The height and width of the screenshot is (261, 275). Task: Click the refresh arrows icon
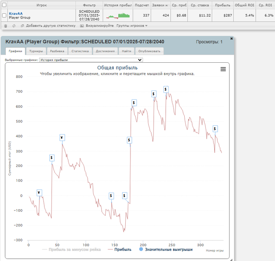point(14,26)
